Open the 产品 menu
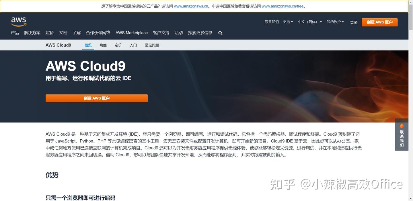Viewport: 413px width, 201px height. pos(14,33)
